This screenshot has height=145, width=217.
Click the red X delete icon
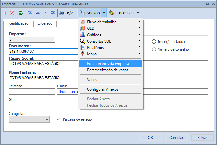(x=12, y=13)
